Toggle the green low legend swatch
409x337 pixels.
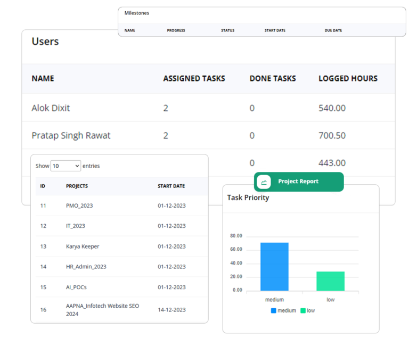tap(303, 310)
